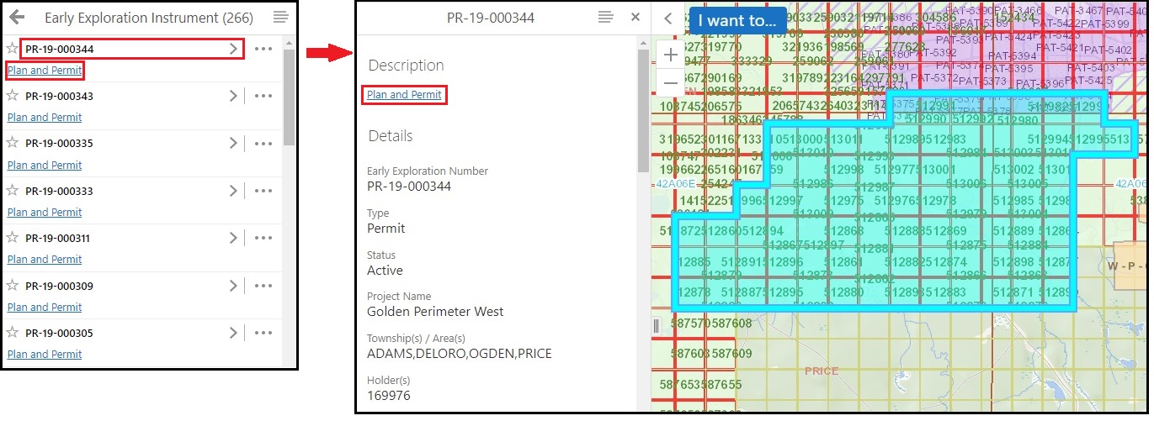
Task: Click the back arrow in results list header
Action: [17, 18]
